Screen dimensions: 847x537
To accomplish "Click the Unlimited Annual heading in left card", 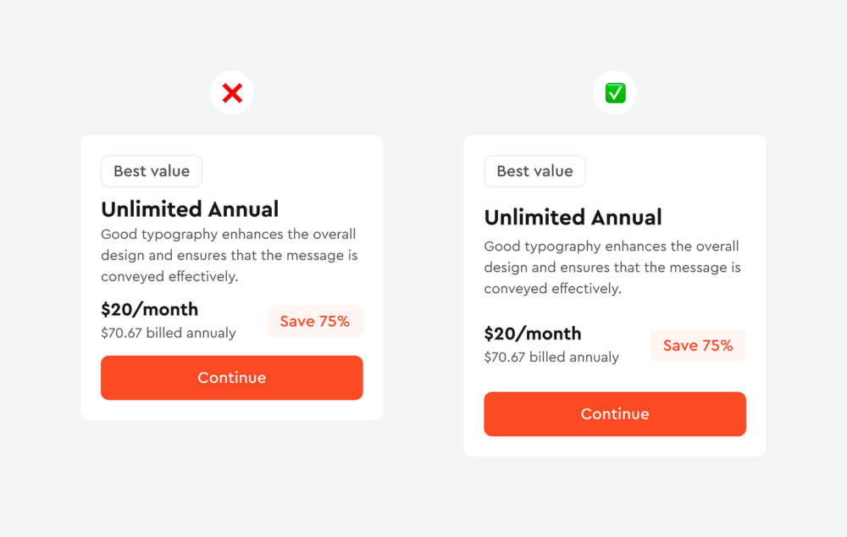I will (x=190, y=209).
